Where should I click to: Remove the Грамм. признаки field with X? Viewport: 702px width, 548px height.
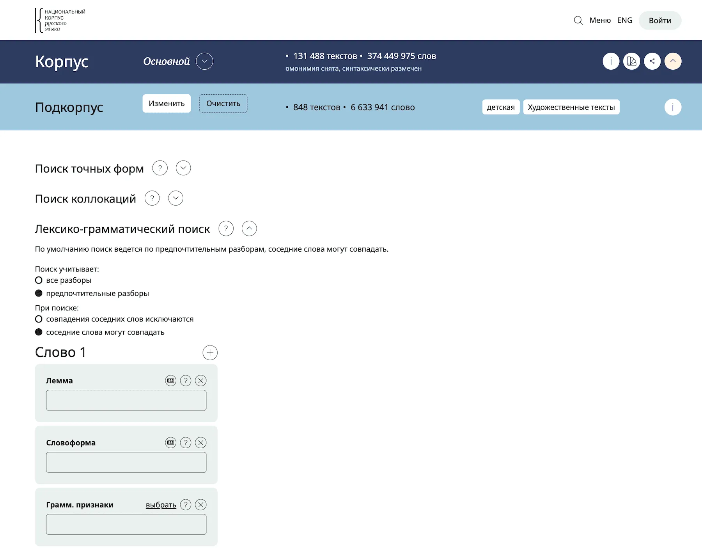pos(200,505)
